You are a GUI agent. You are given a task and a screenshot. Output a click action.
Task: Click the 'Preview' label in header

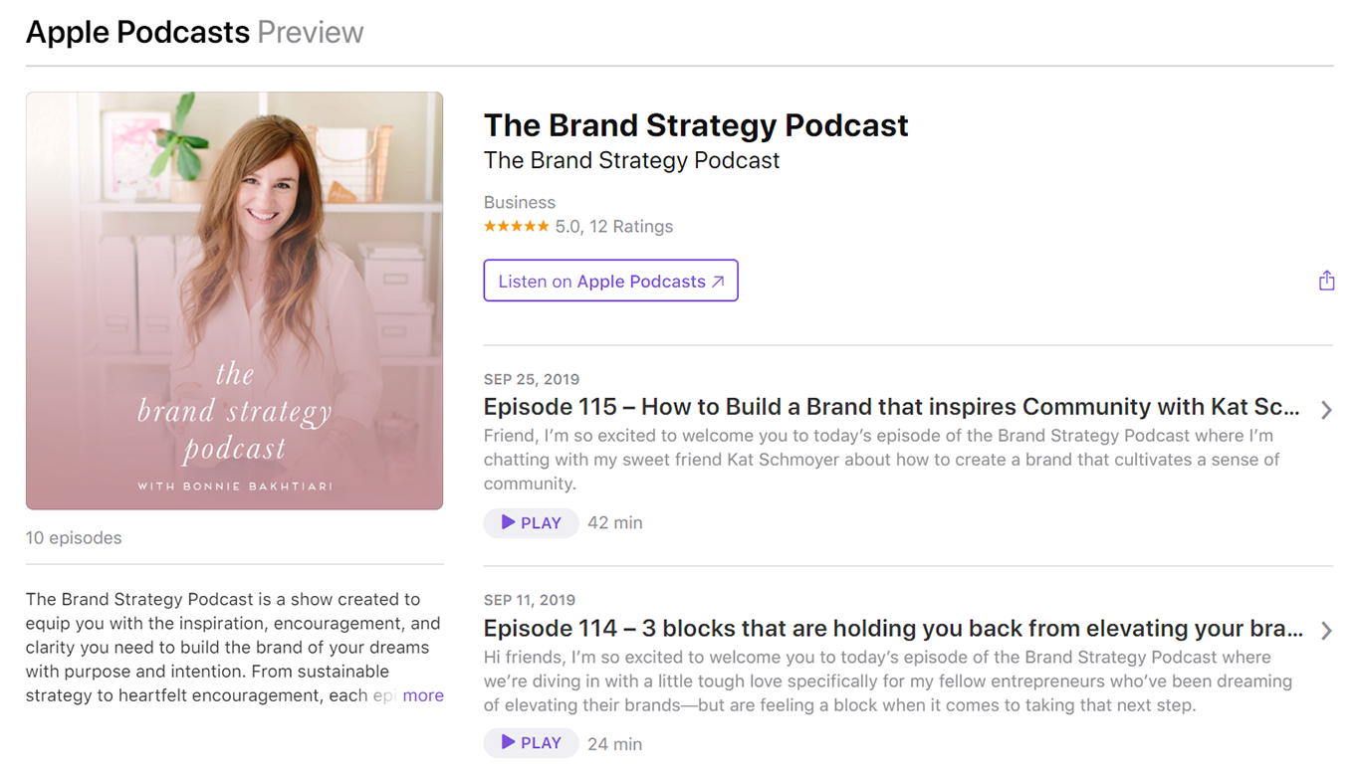pos(311,32)
